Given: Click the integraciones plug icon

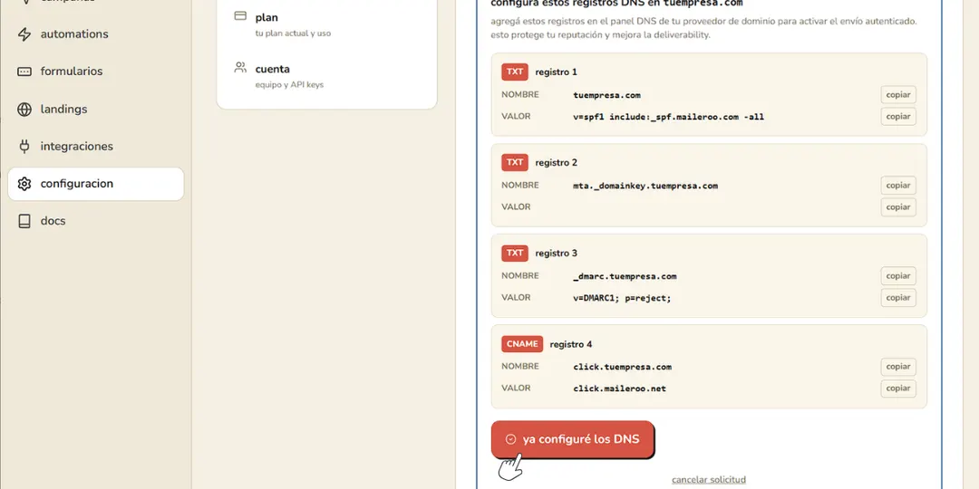Looking at the screenshot, I should [x=24, y=147].
